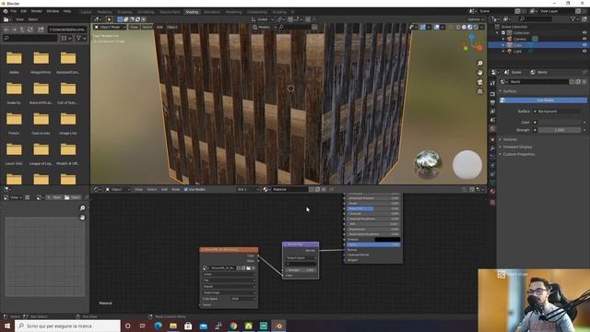
Task: Select wireframe shading mode
Action: point(458,27)
